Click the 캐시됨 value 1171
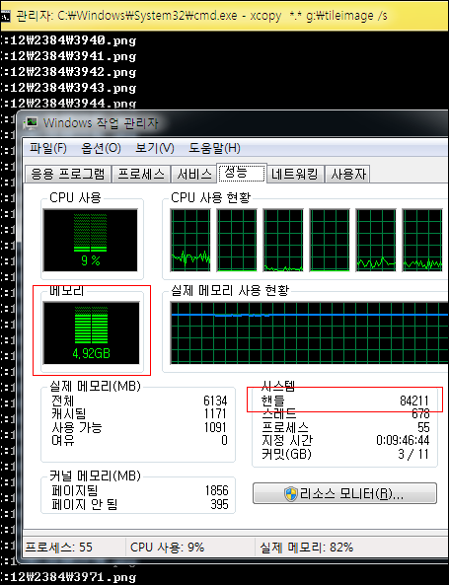The width and height of the screenshot is (449, 585). 215,413
